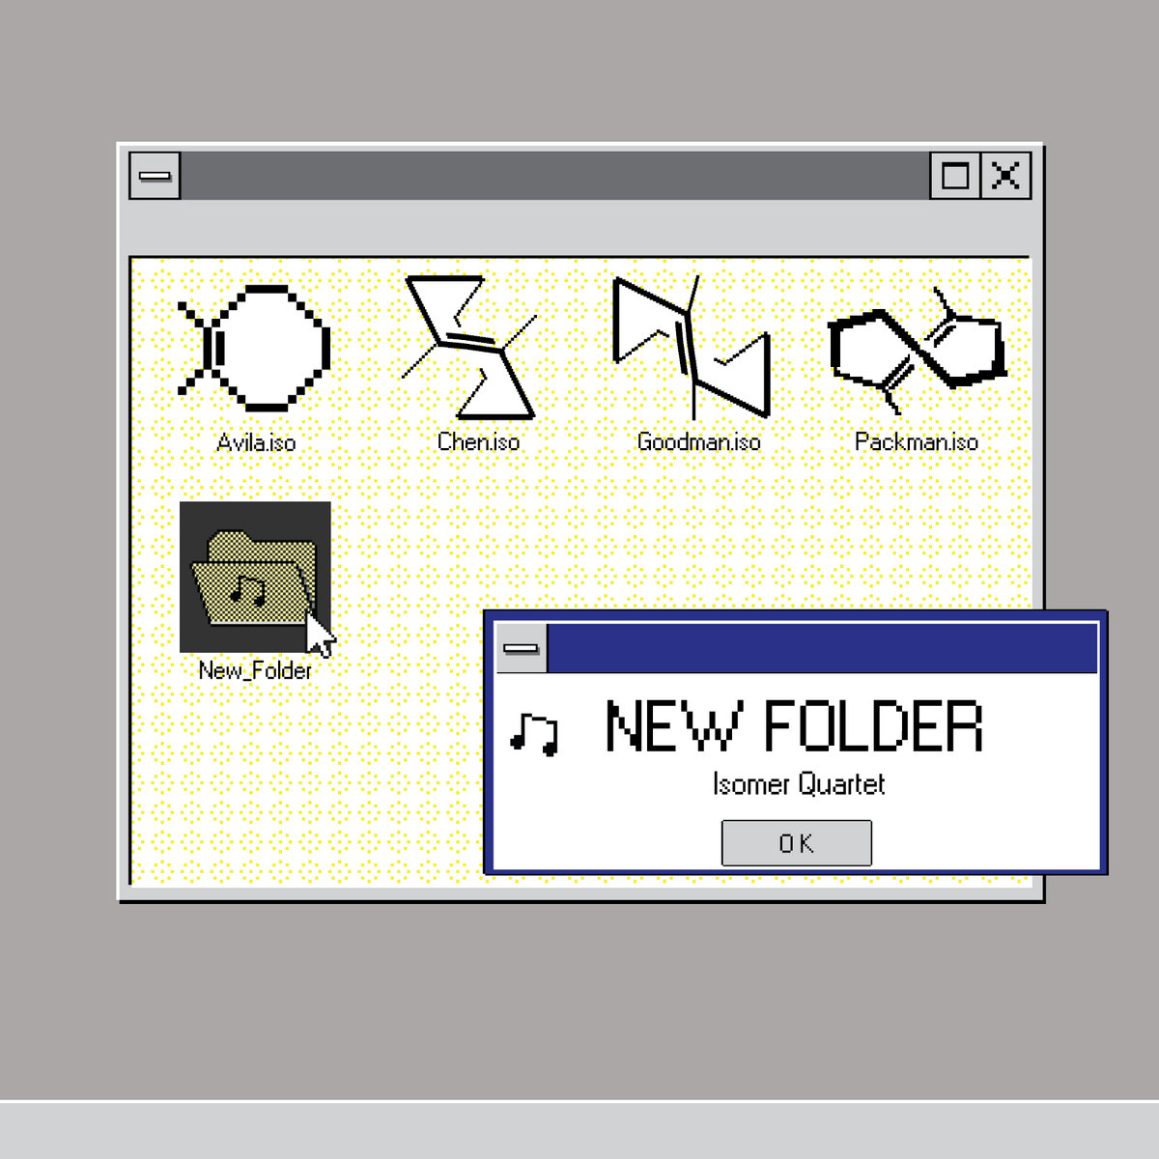Click the Avila.iso file name label
This screenshot has width=1159, height=1159.
[256, 442]
